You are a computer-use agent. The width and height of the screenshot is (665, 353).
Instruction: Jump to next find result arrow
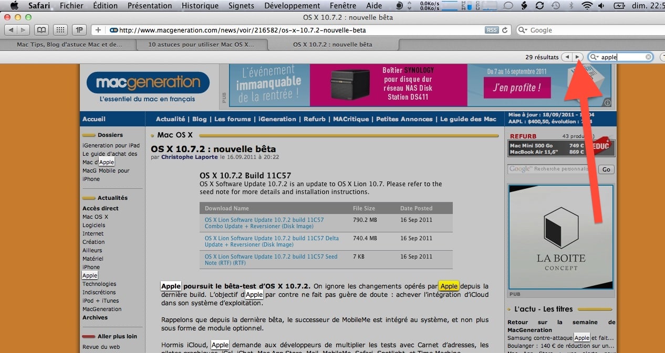(578, 57)
